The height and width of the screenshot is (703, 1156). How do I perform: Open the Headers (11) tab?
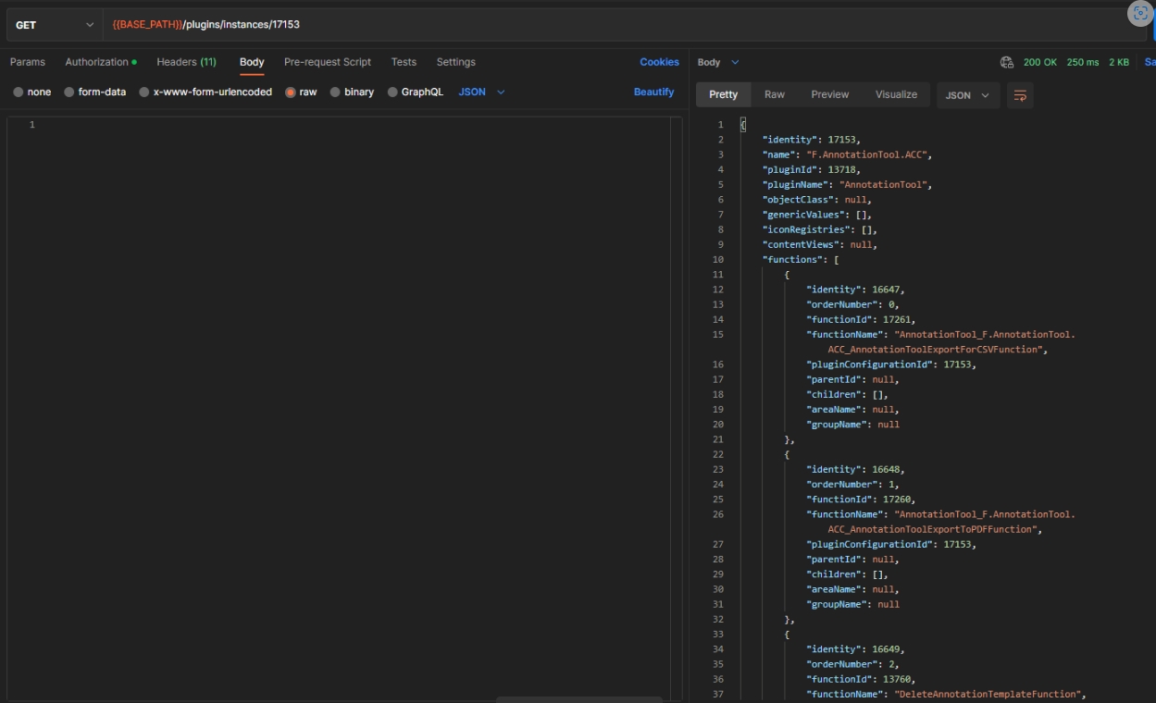[x=186, y=62]
